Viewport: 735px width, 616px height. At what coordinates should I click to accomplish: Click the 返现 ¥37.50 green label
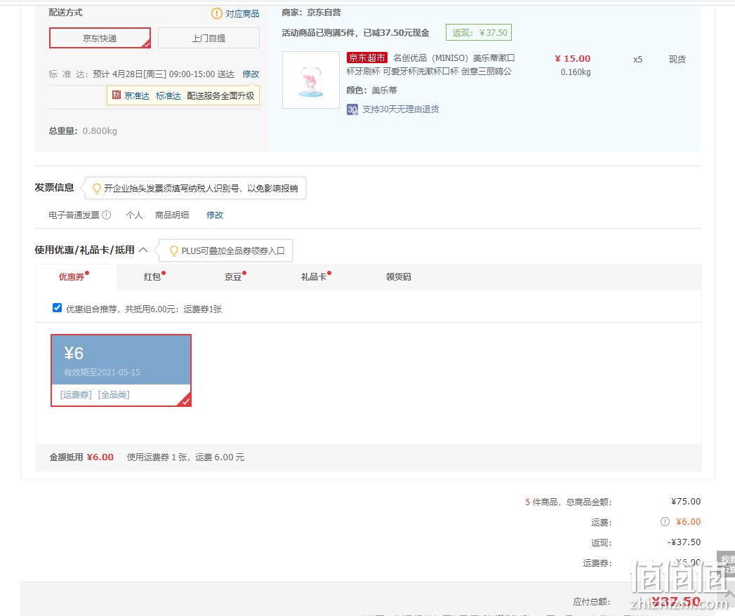479,32
